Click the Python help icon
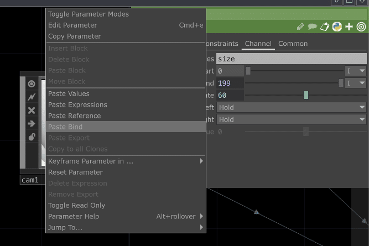Image resolution: width=369 pixels, height=246 pixels. (x=336, y=27)
